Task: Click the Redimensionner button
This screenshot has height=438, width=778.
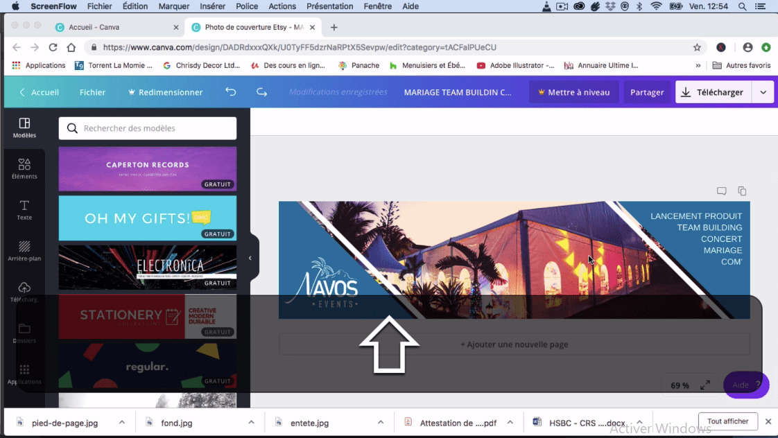Action: pos(165,92)
